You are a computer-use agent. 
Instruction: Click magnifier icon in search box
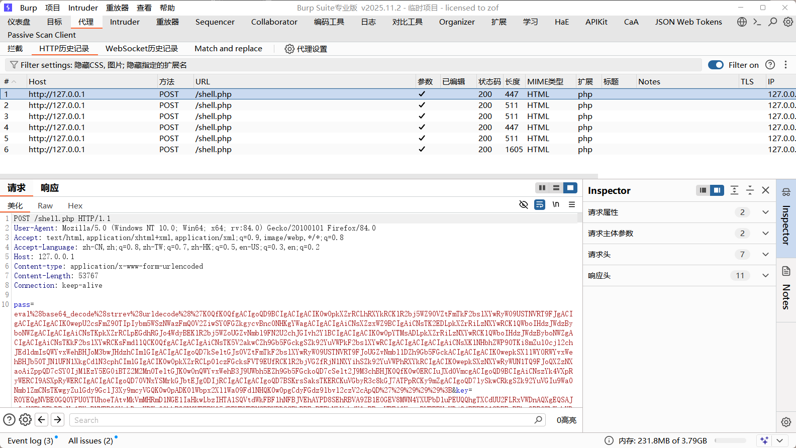click(x=538, y=419)
